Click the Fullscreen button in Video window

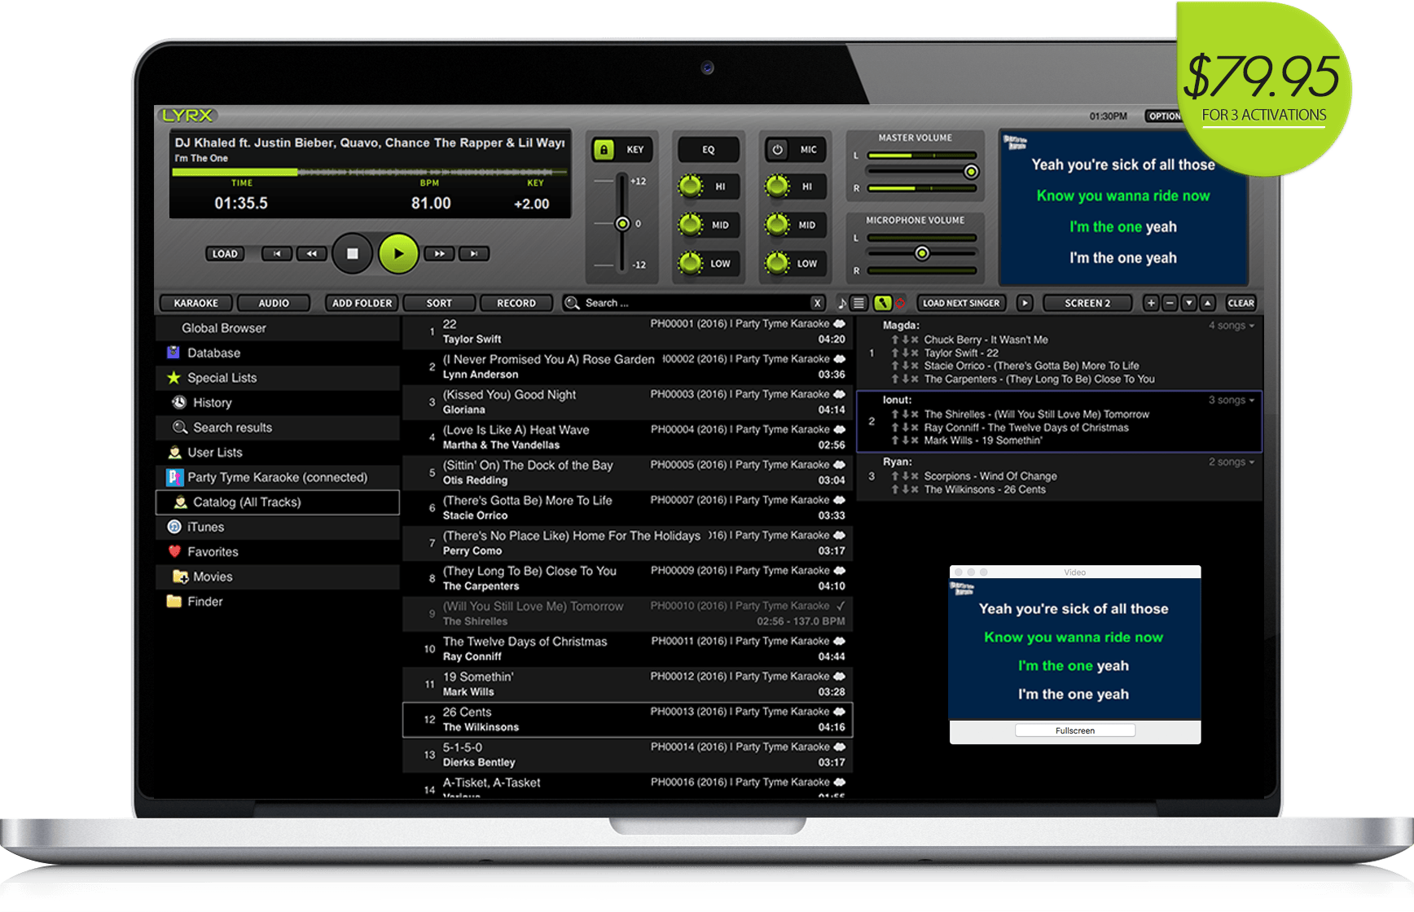click(x=1075, y=730)
